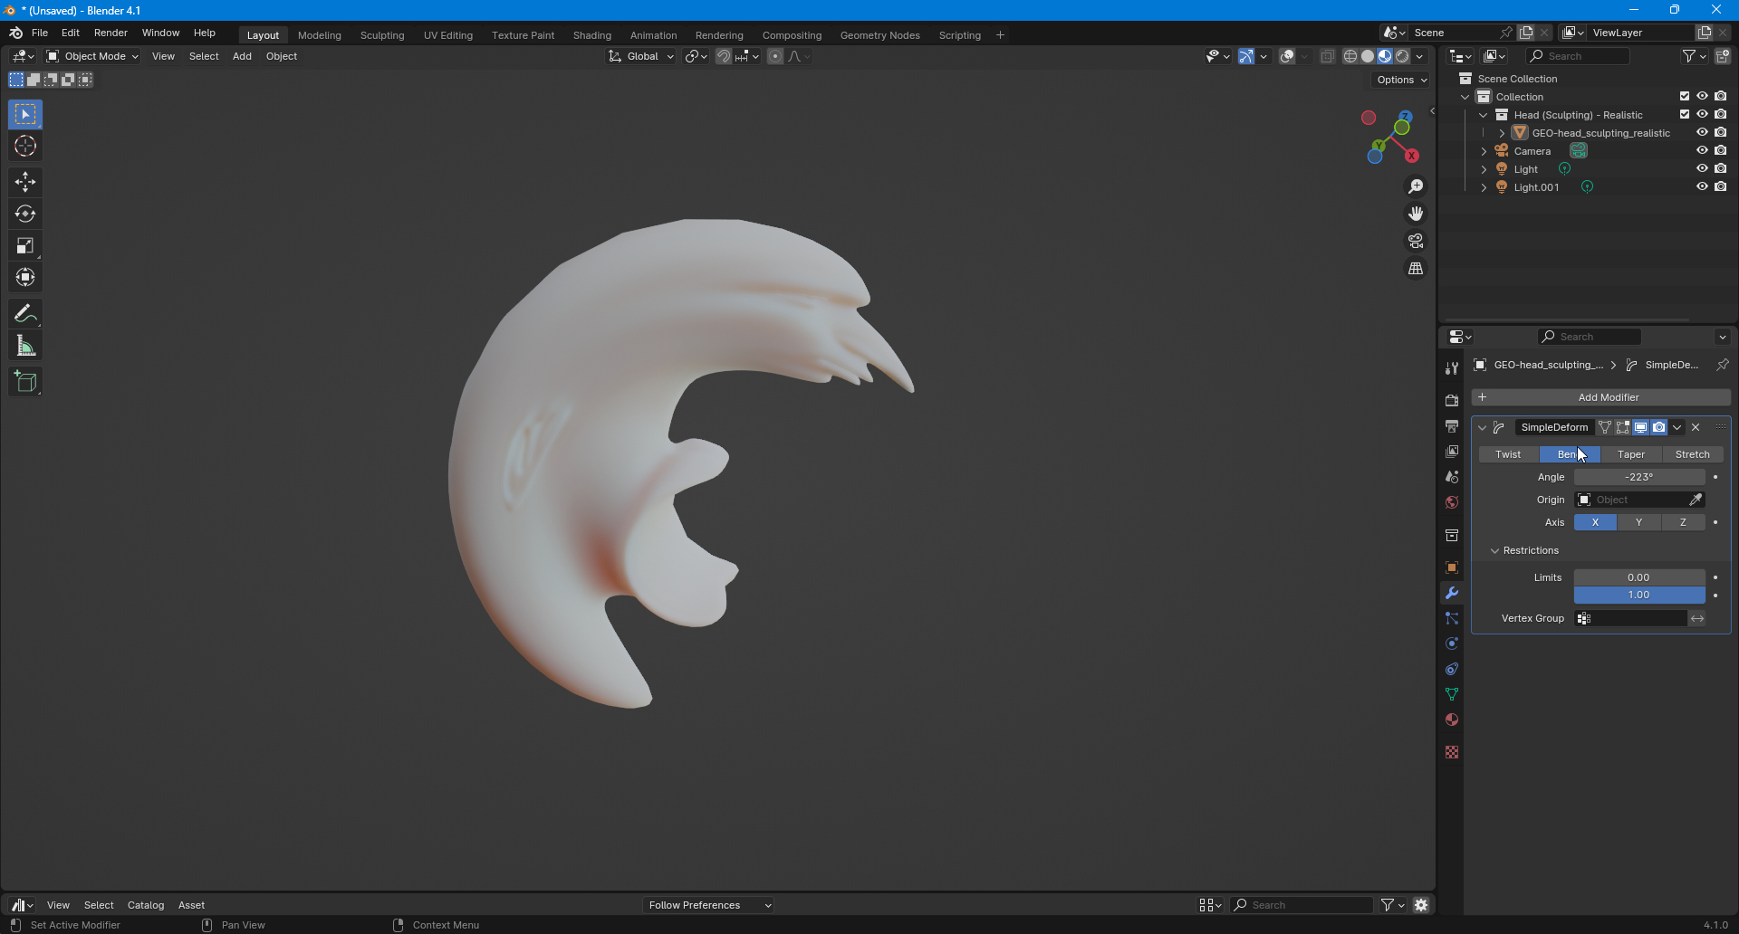Open the Render menu
The image size is (1739, 934).
(x=110, y=33)
